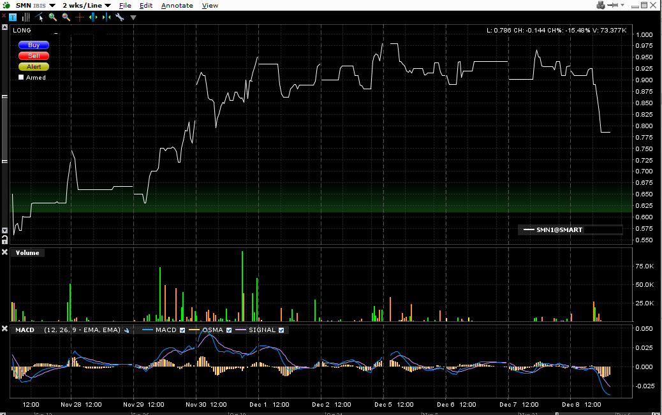Switch chart to bar display icon
Screen dimensions: 662x415
(x=26, y=17)
